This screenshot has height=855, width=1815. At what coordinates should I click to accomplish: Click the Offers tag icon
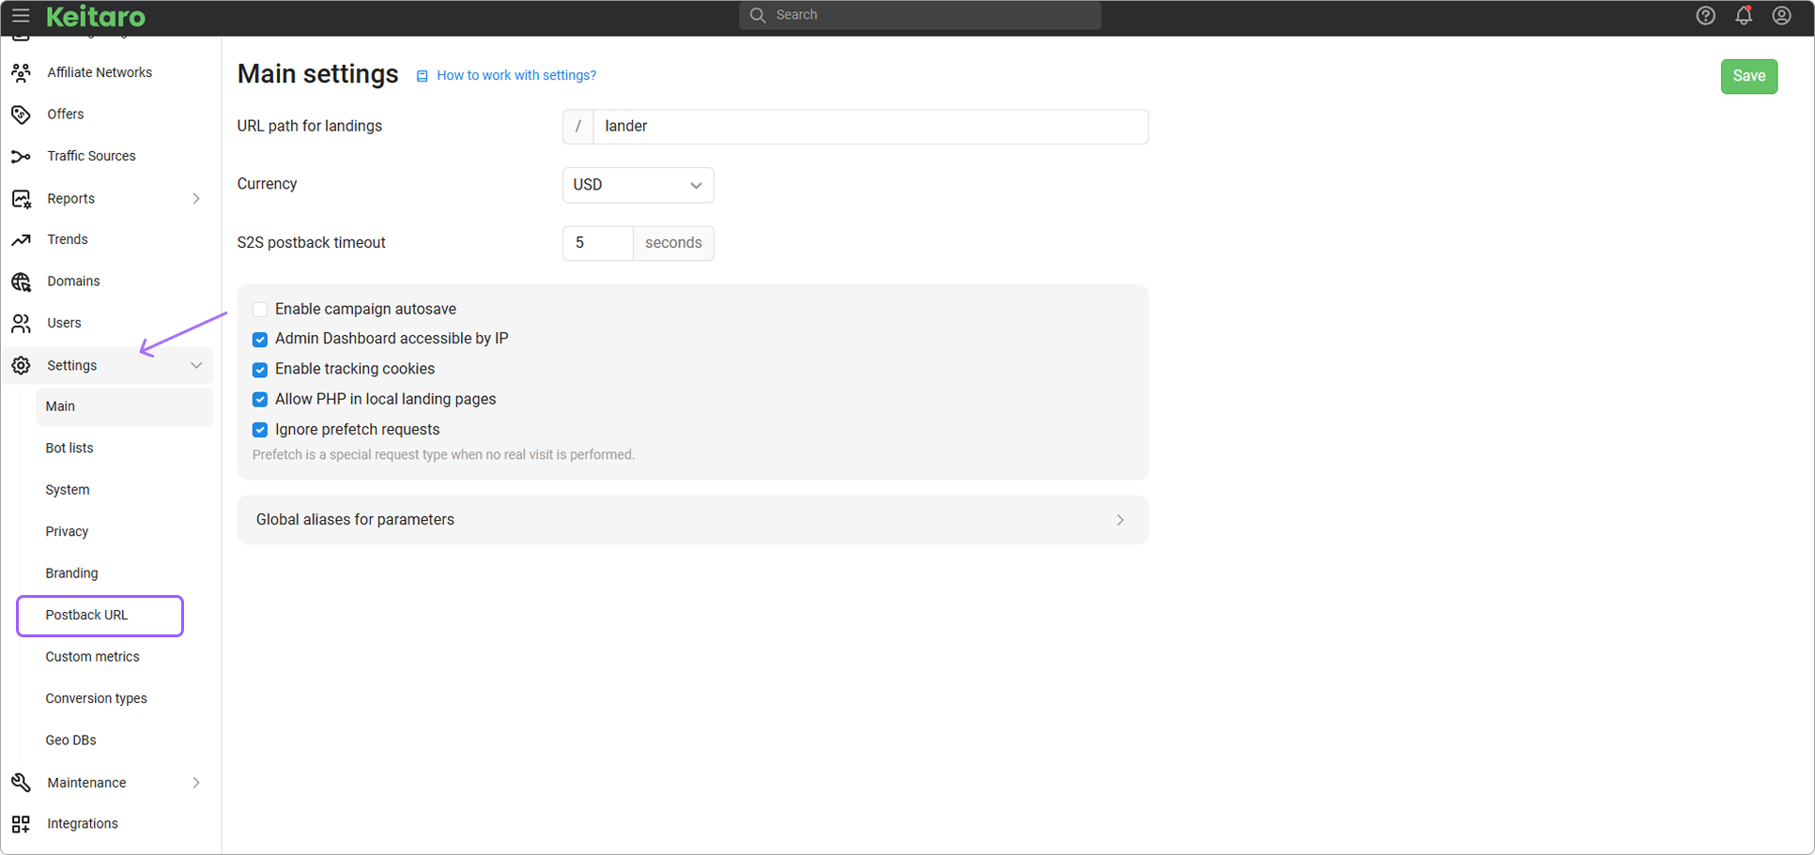(22, 115)
